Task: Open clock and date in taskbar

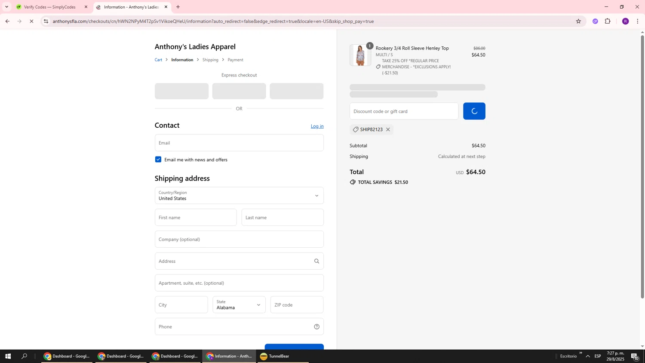Action: coord(615,356)
